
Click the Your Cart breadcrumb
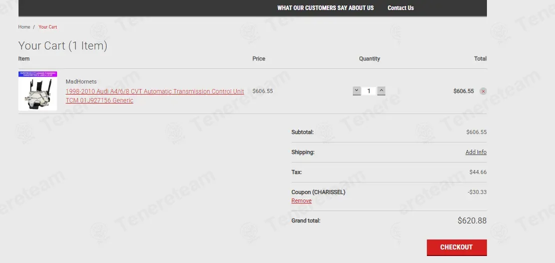[48, 27]
